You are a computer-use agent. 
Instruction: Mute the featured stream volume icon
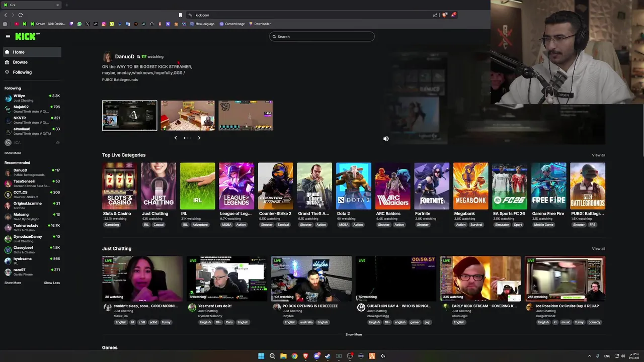(386, 139)
